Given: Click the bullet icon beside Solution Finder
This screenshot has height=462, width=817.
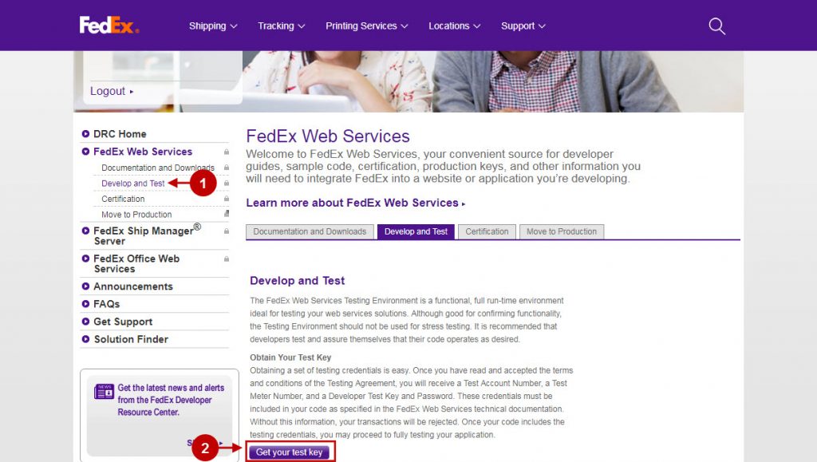Looking at the screenshot, I should point(85,339).
